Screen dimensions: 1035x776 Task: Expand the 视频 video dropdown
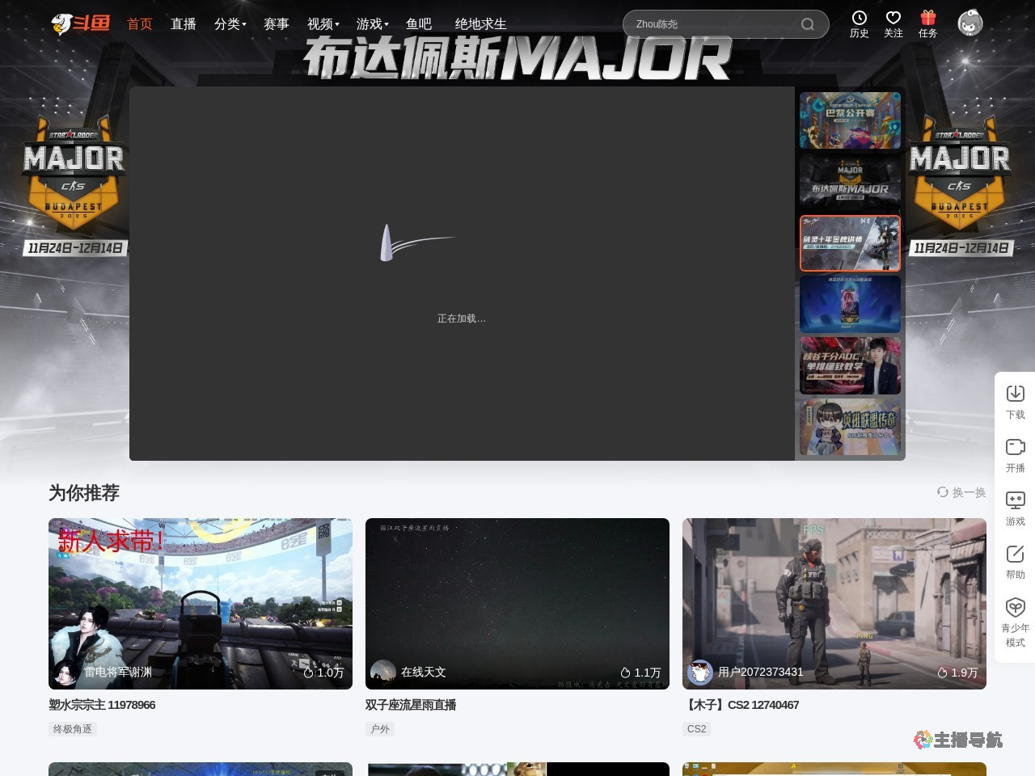[323, 24]
